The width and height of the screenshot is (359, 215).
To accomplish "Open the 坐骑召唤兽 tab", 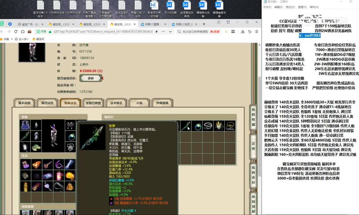I will point(93,103).
